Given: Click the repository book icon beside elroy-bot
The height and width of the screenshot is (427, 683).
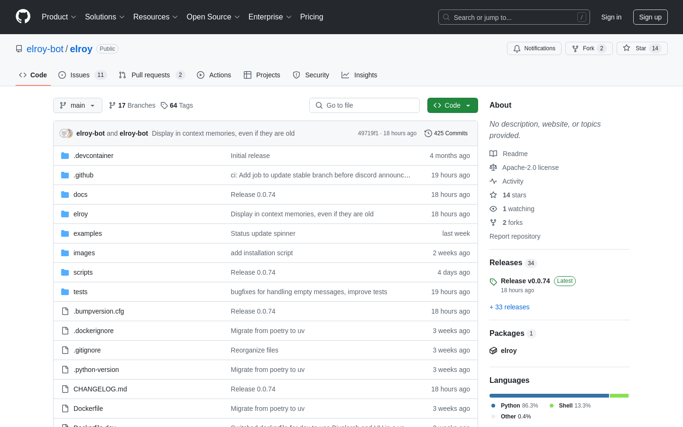Looking at the screenshot, I should 19,49.
